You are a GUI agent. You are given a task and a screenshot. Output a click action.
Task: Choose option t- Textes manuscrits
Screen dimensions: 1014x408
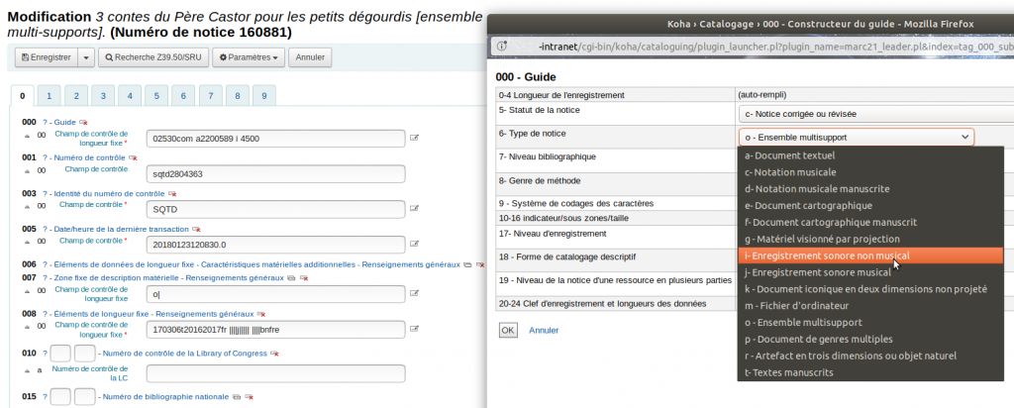tap(870, 373)
